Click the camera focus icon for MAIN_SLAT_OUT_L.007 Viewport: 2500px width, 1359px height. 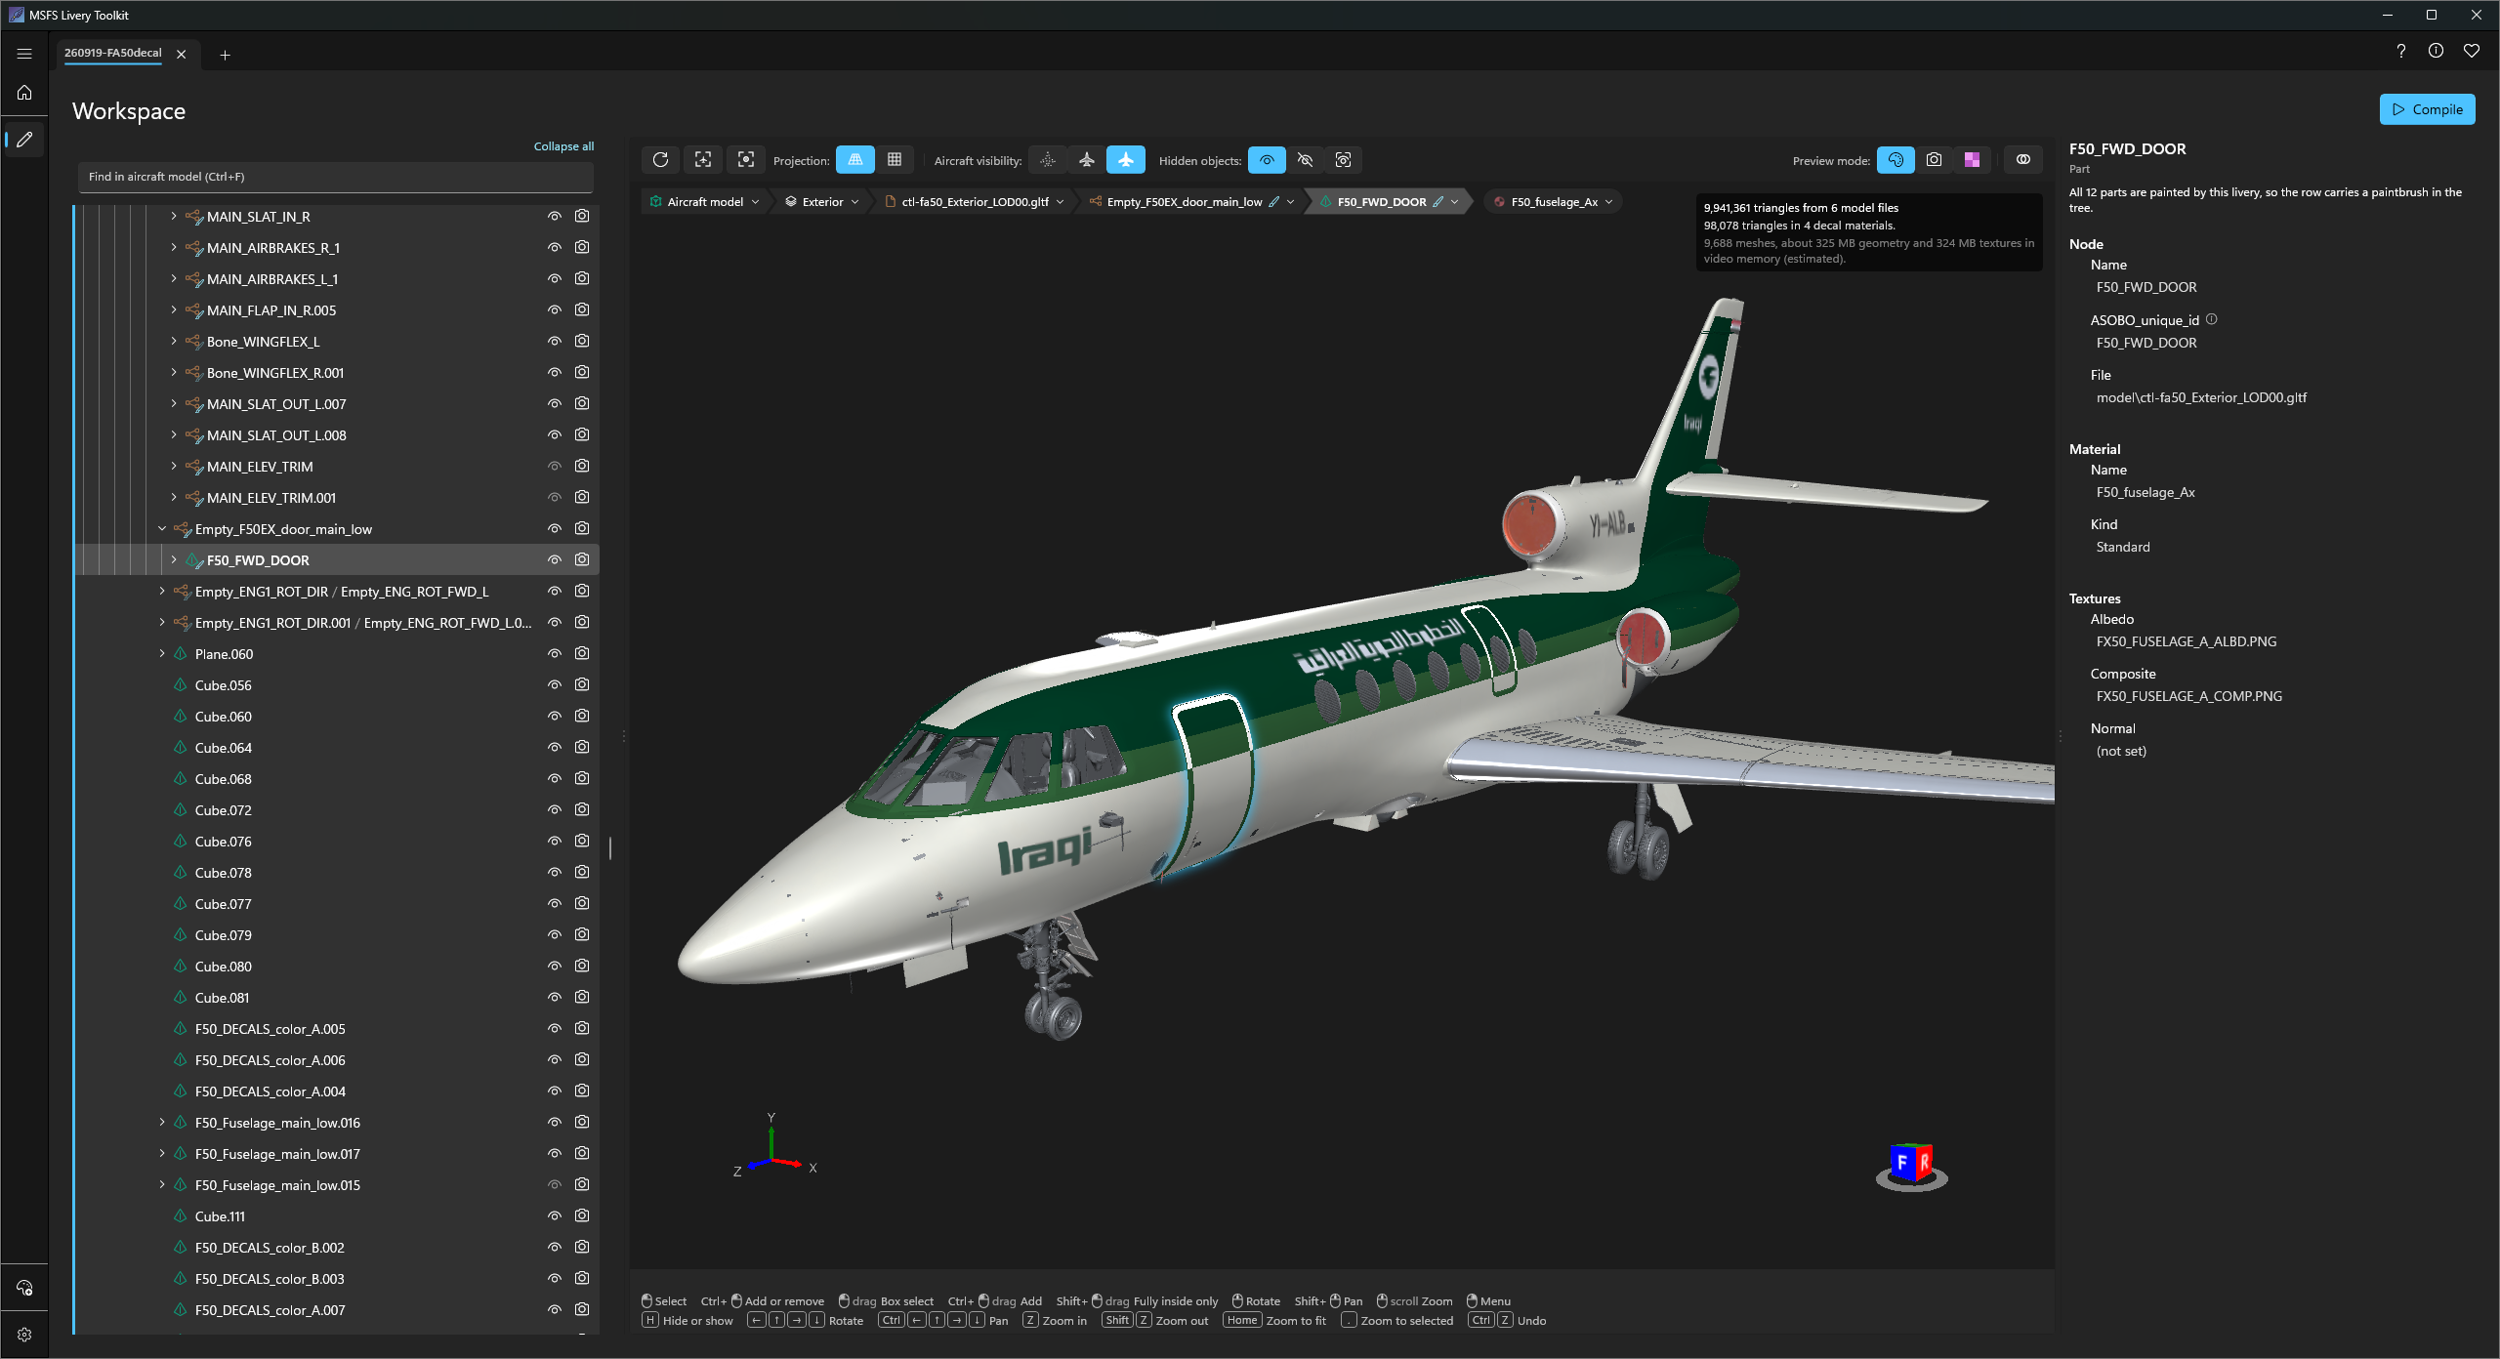coord(582,403)
